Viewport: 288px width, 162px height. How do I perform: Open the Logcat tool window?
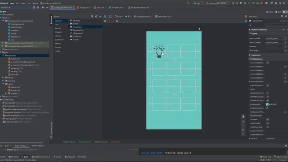(70, 157)
